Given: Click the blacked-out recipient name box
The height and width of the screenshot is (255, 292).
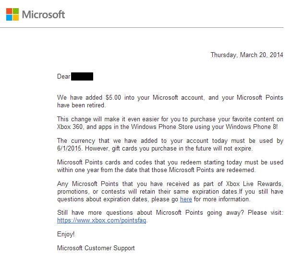Looking at the screenshot, I should (x=82, y=76).
